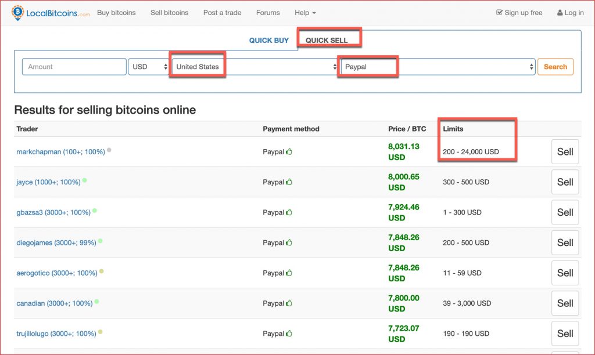This screenshot has width=595, height=355.
Task: Click canadian's green status dot
Action: click(x=97, y=302)
